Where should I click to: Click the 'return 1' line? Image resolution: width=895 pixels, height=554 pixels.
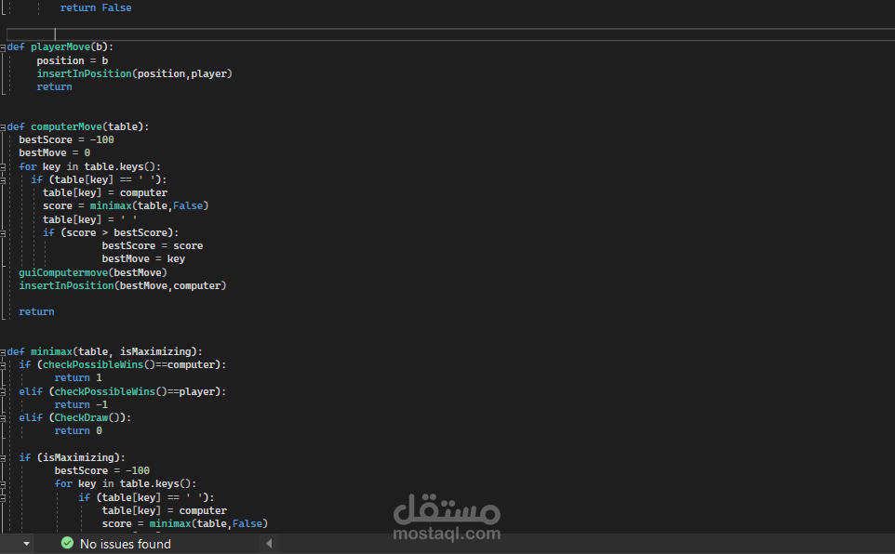78,377
